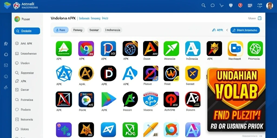Open the crown on black app icon

point(214,49)
